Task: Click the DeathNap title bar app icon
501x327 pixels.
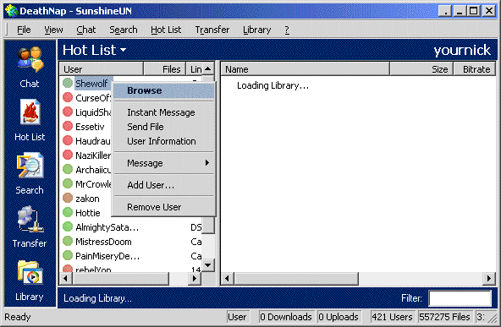Action: 11,10
